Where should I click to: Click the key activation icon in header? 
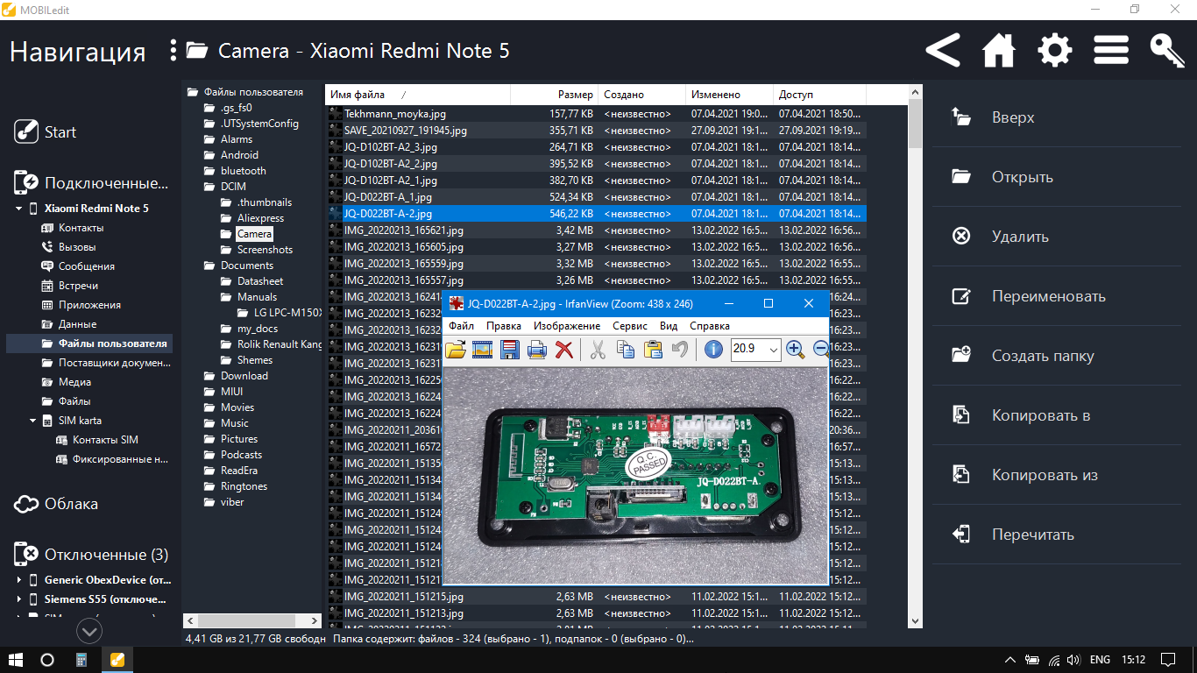[1167, 51]
